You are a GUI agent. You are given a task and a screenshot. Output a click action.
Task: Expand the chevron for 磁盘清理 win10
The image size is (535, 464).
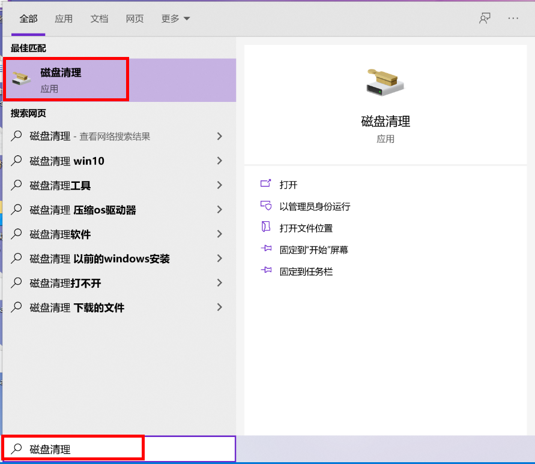pos(219,161)
